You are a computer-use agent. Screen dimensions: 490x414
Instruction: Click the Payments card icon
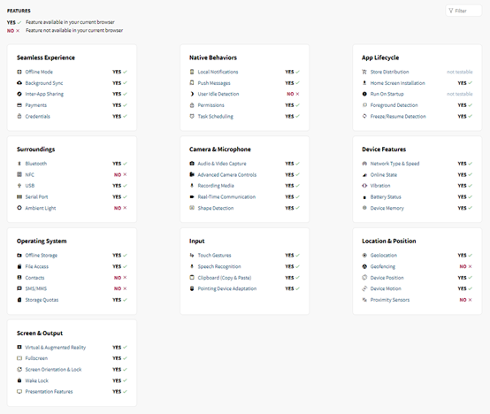coord(19,105)
